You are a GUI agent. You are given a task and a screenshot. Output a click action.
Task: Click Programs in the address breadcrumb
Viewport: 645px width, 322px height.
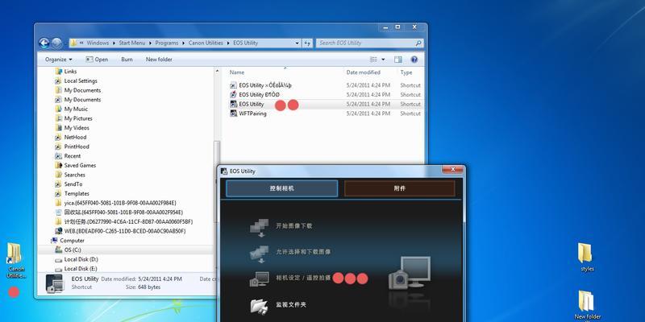[x=167, y=43]
